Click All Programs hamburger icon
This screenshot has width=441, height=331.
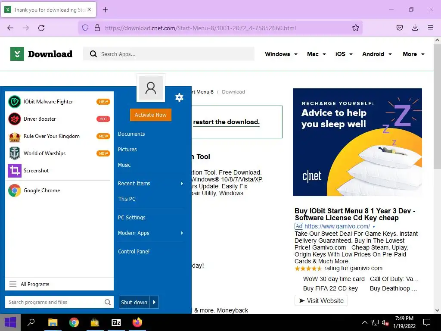[13, 284]
